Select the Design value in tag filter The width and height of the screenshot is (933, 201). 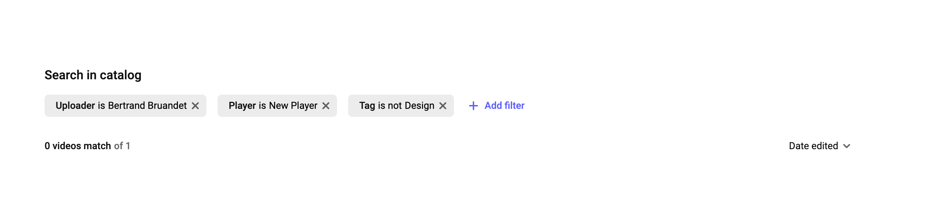420,106
